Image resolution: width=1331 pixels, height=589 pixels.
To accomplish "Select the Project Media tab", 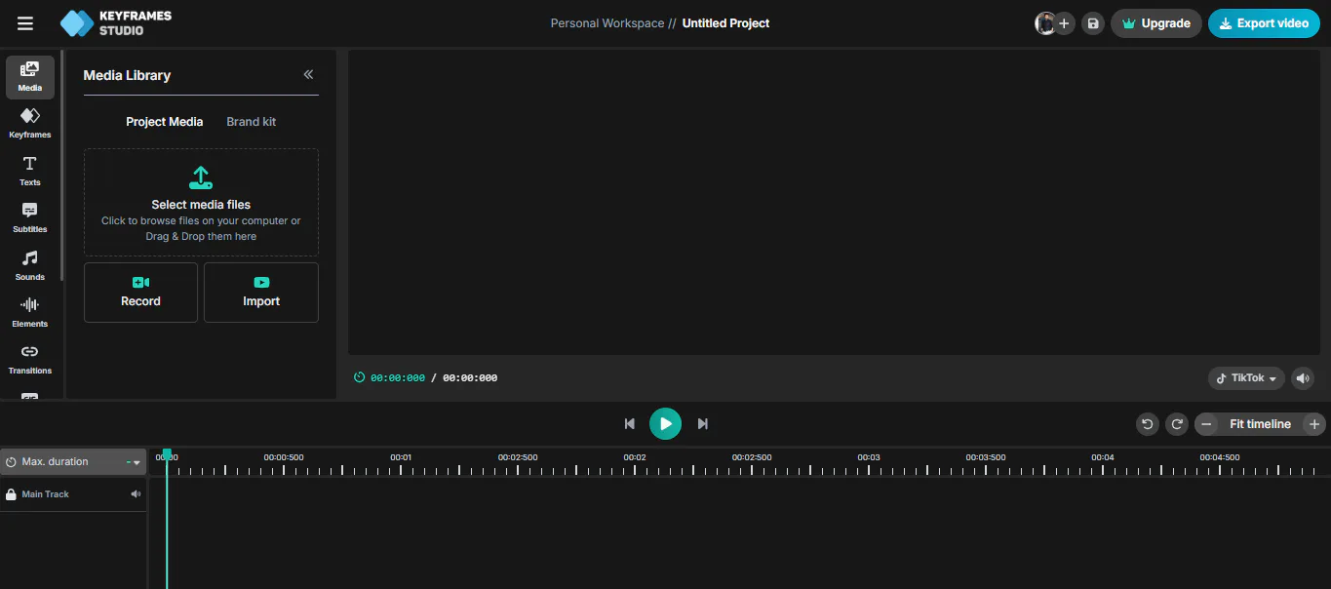I will pyautogui.click(x=165, y=122).
